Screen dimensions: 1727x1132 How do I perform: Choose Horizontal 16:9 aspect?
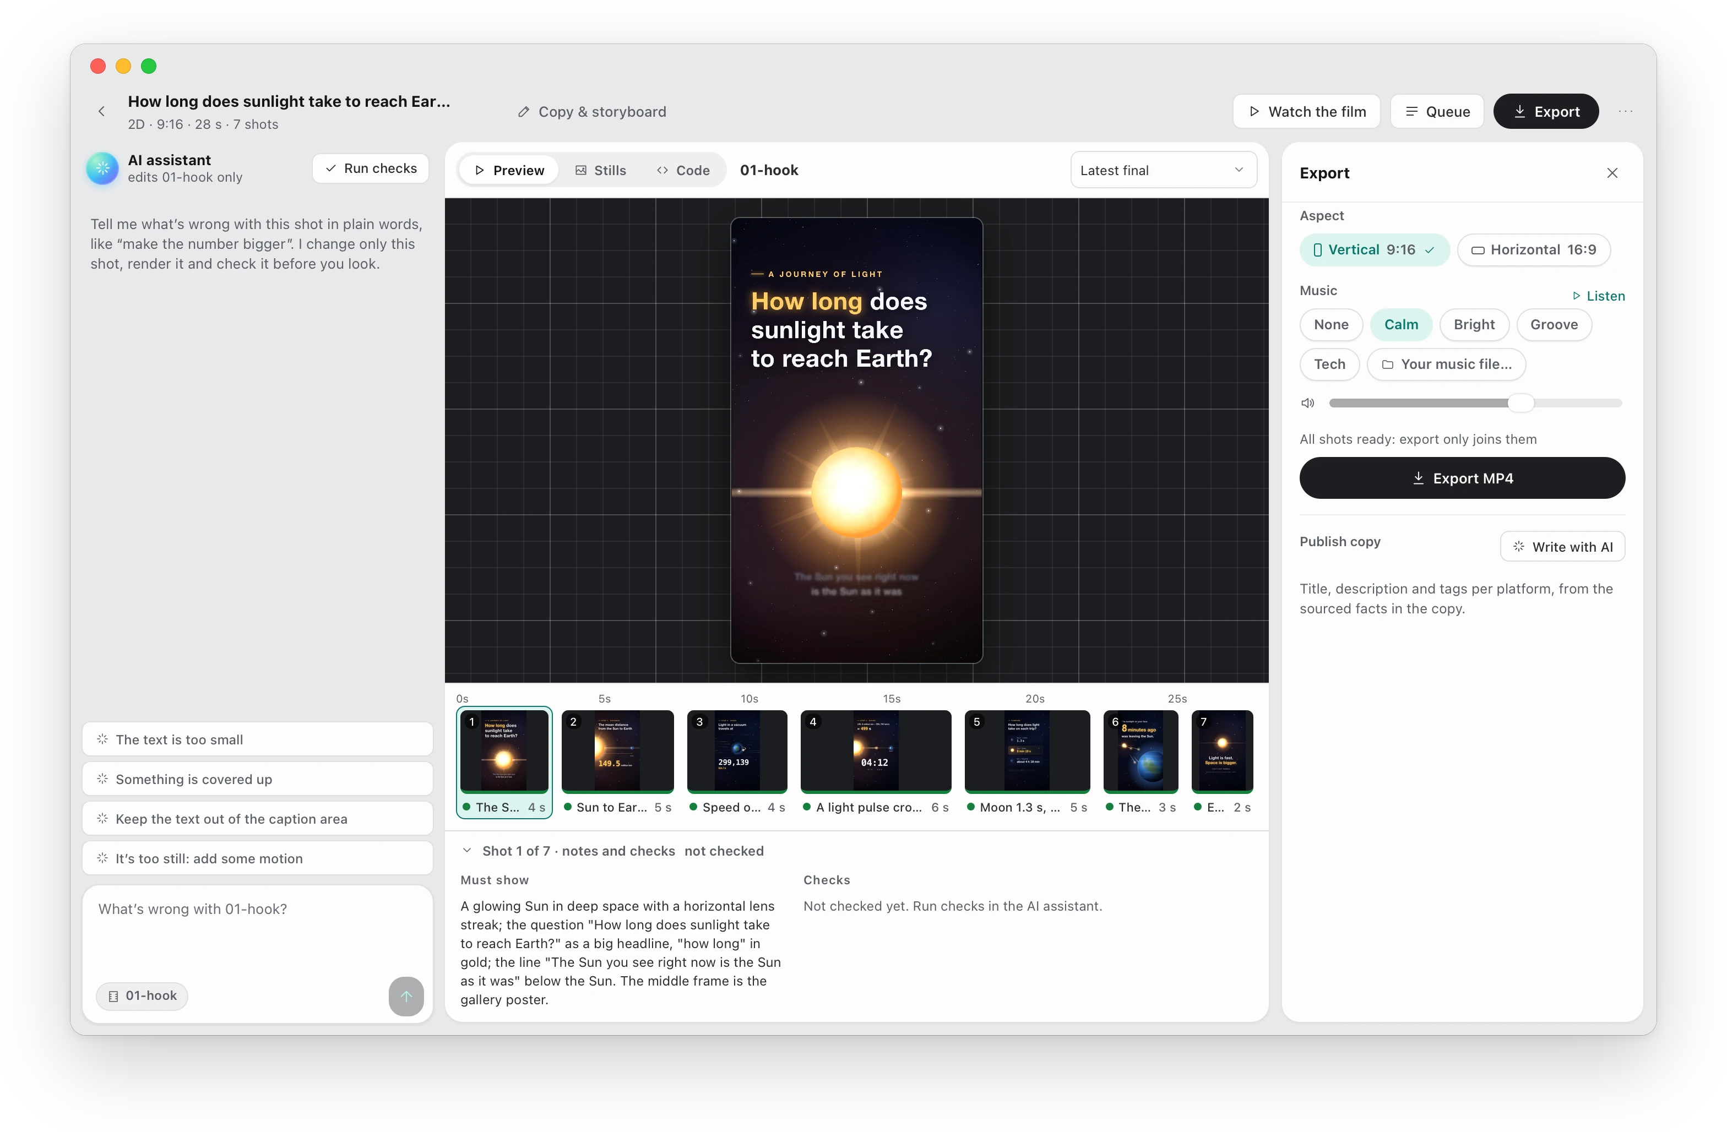1533,249
